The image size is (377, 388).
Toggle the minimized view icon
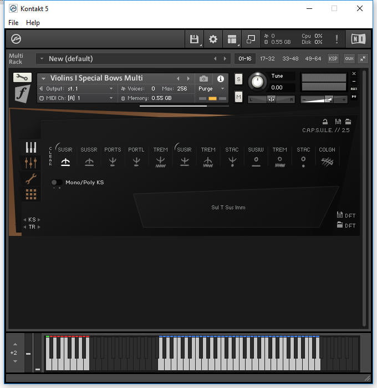click(x=251, y=39)
